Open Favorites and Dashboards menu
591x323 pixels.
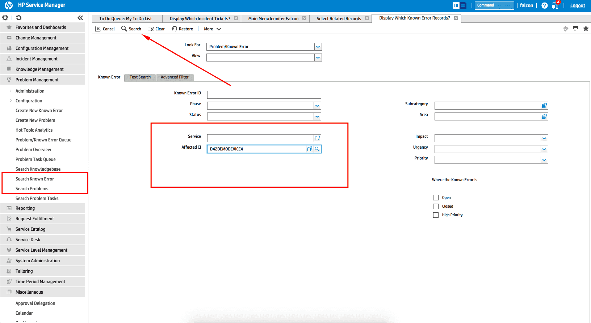coord(43,27)
